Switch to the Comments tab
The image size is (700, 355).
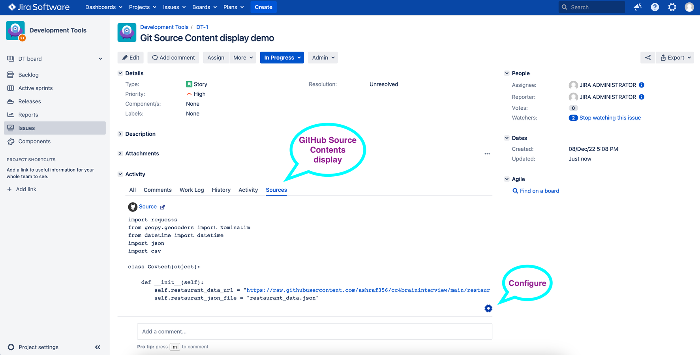click(x=158, y=190)
